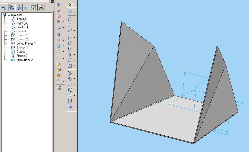The image size is (249, 152).
Task: Open the Select tool dropdown arrow
Action: click(75, 5)
